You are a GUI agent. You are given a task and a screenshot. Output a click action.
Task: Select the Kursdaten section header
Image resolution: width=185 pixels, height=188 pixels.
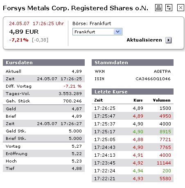(44, 63)
